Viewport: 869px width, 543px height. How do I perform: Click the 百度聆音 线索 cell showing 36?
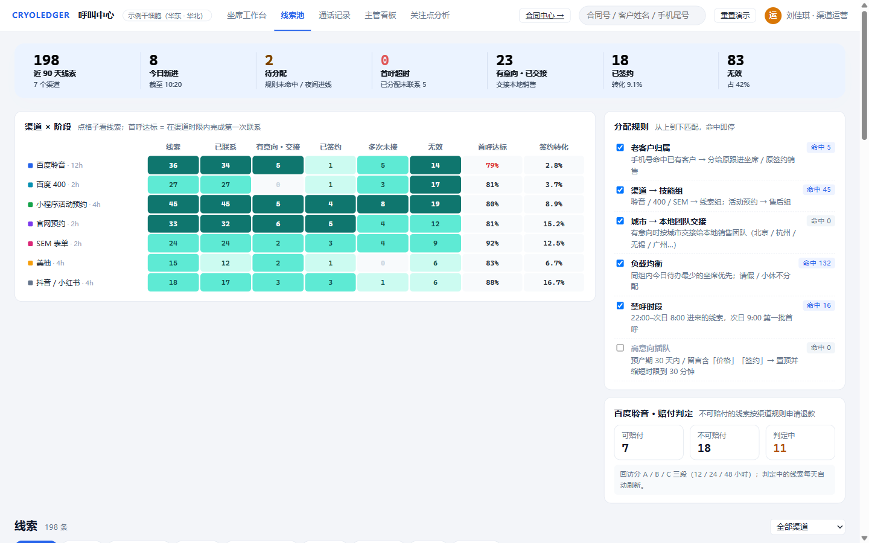coord(173,165)
